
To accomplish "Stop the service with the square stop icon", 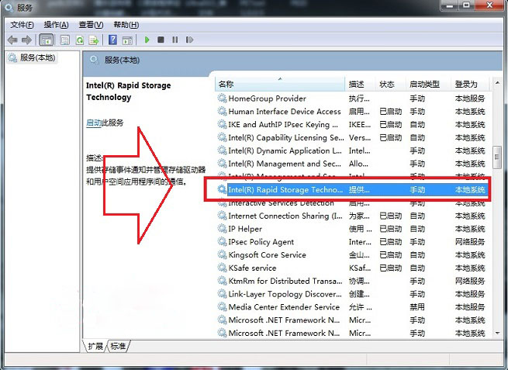I will [x=161, y=40].
